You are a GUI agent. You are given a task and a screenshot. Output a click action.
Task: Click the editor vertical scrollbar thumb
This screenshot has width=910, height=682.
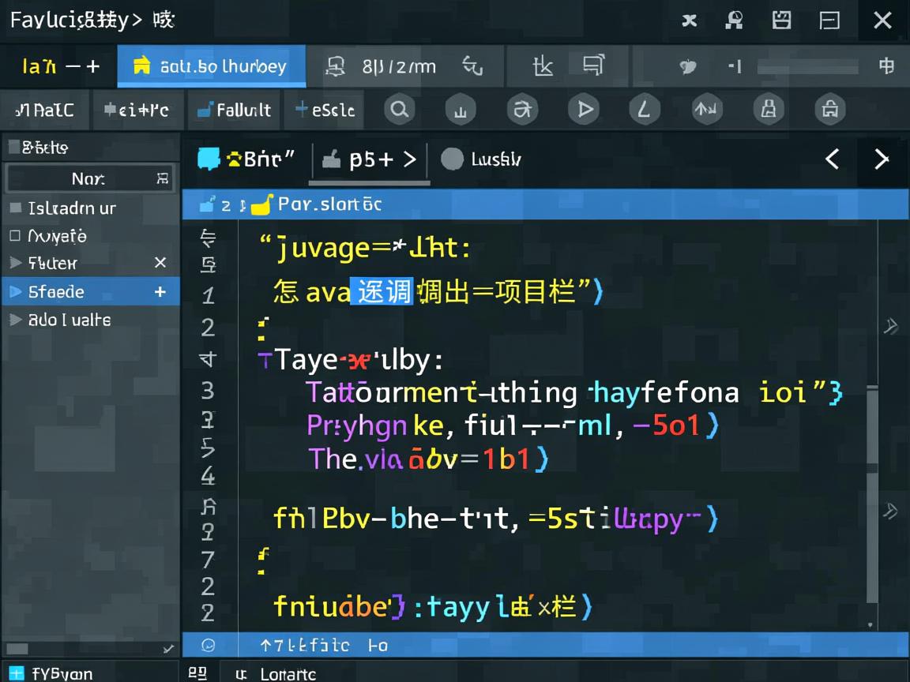point(872,426)
